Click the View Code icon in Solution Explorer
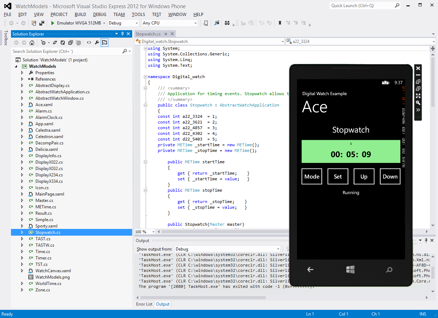Image resolution: width=438 pixels, height=318 pixels. (x=89, y=42)
